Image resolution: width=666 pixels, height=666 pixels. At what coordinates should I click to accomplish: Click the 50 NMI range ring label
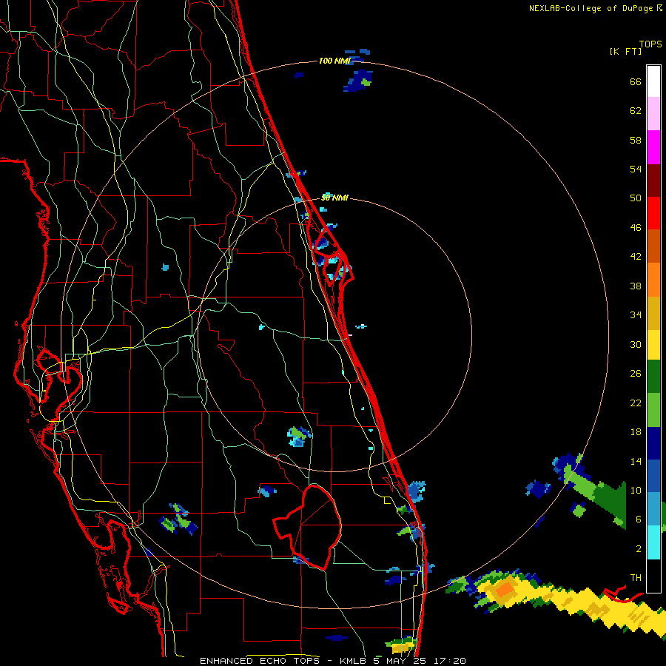[x=334, y=198]
